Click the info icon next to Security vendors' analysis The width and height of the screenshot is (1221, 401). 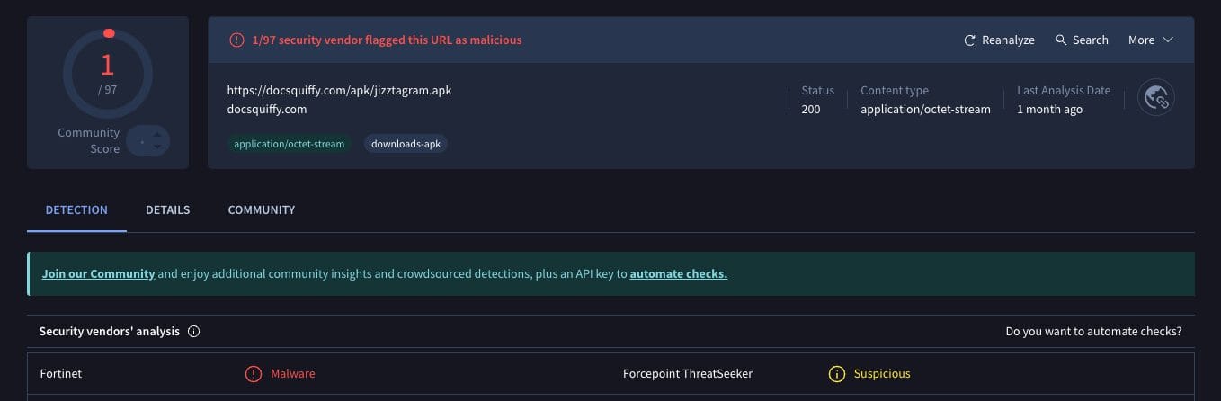(193, 332)
